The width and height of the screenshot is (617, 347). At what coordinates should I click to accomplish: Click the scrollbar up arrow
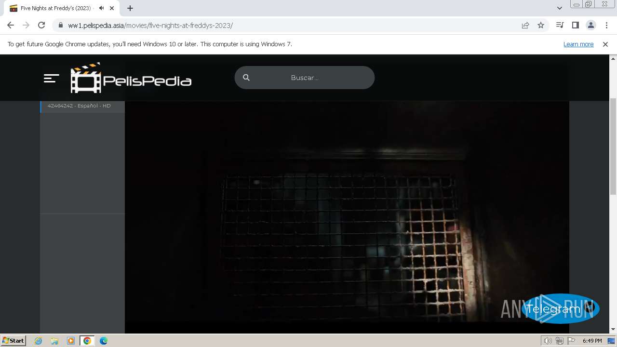[613, 58]
